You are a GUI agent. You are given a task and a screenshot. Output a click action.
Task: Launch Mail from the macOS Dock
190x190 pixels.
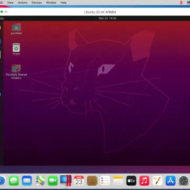27,180
